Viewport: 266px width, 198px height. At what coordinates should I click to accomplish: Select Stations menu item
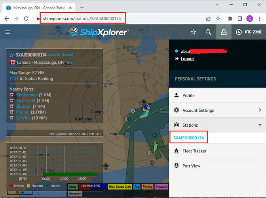point(217,125)
